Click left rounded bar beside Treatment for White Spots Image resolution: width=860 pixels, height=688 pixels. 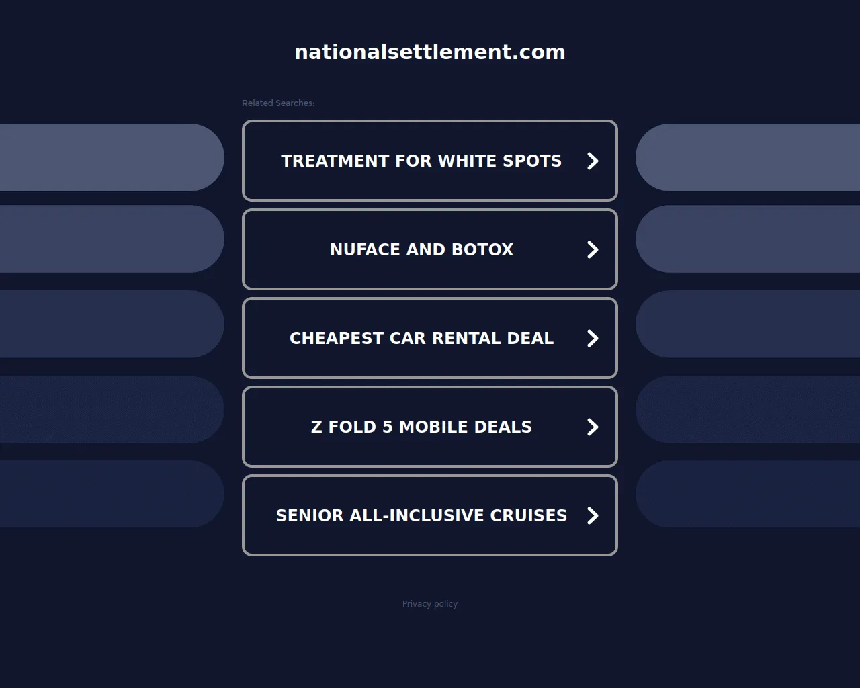[x=112, y=157]
